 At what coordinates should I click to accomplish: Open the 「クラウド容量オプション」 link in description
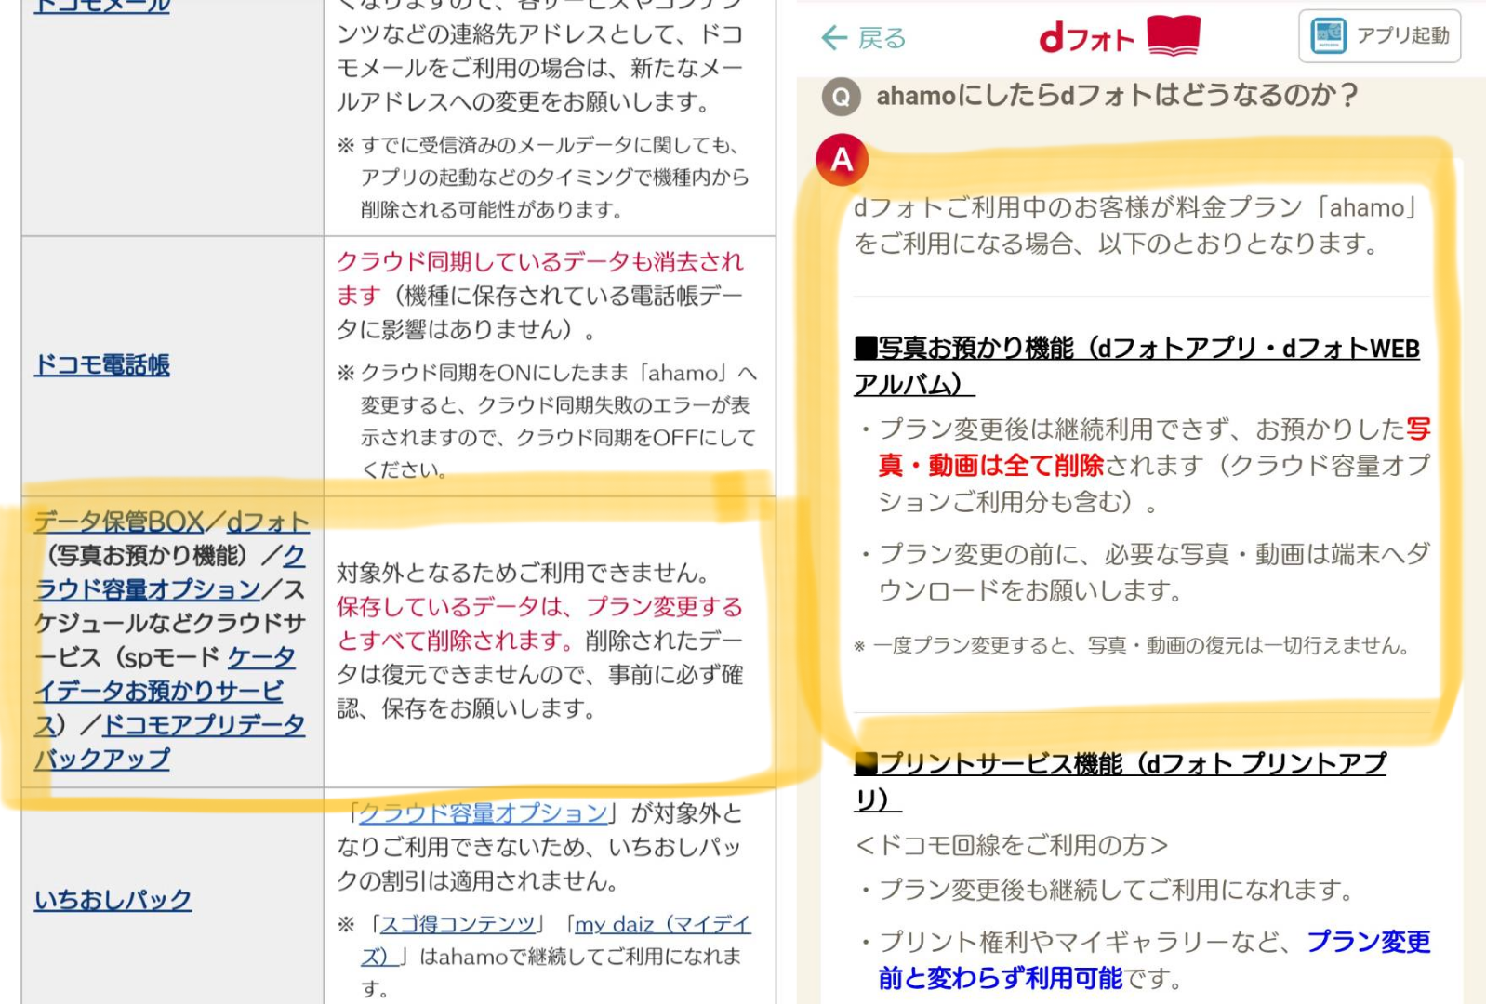click(483, 813)
